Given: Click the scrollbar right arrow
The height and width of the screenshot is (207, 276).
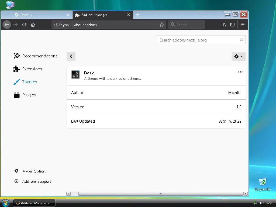Looking at the screenshot, I should click(x=245, y=194).
